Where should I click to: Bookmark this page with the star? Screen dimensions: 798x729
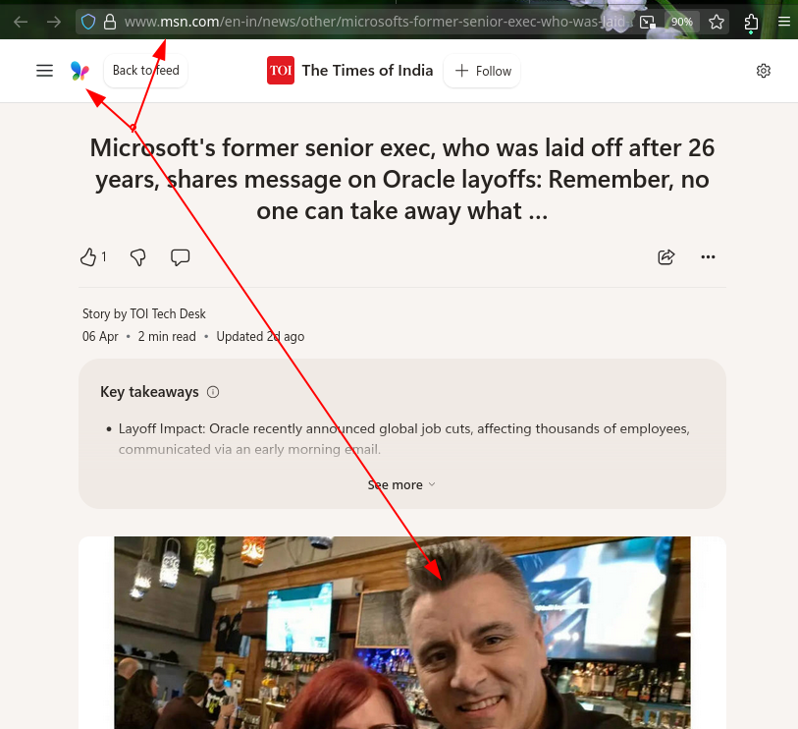click(x=716, y=22)
